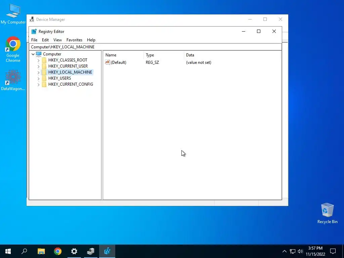This screenshot has height=258, width=344.
Task: Switch to Device Manager in taskbar
Action: click(x=91, y=251)
